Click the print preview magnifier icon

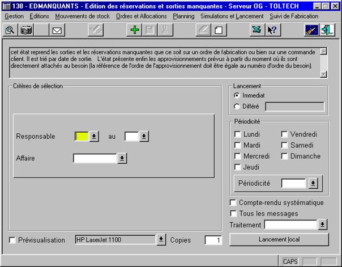coord(10,30)
